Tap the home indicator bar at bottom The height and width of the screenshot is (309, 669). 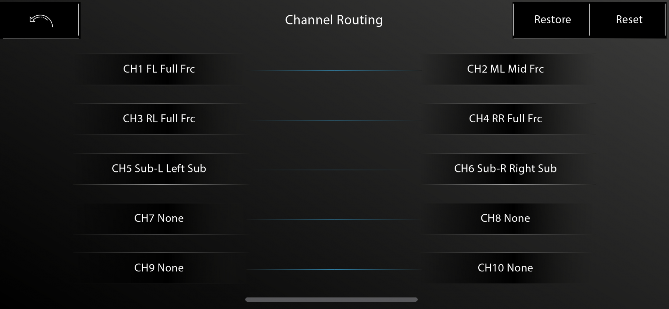pyautogui.click(x=331, y=300)
